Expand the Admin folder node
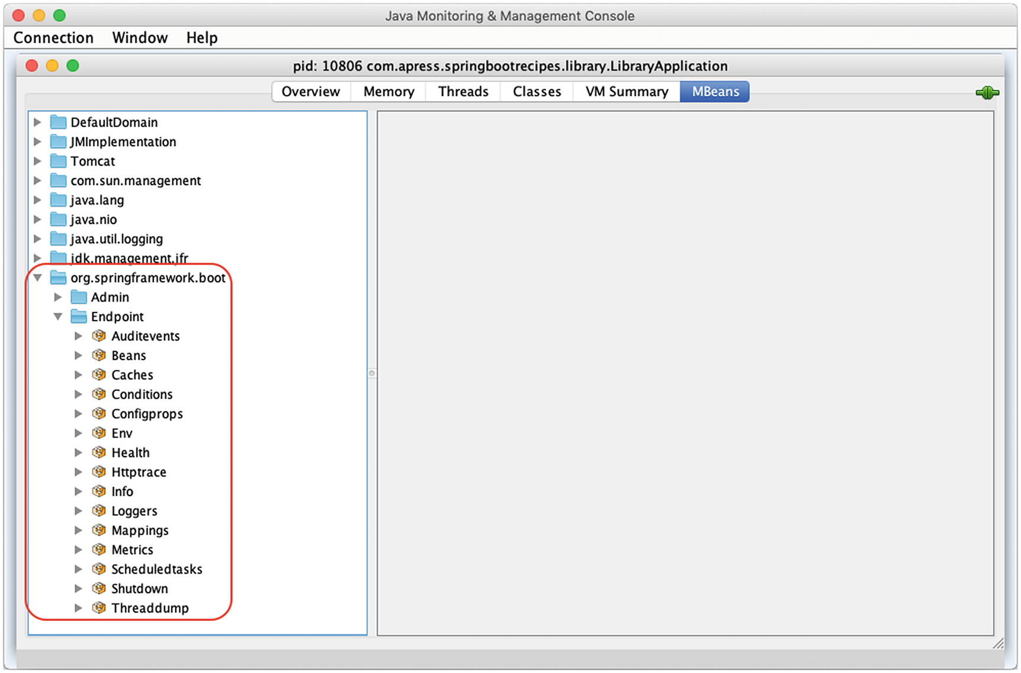Viewport: 1021px width, 673px height. [58, 297]
